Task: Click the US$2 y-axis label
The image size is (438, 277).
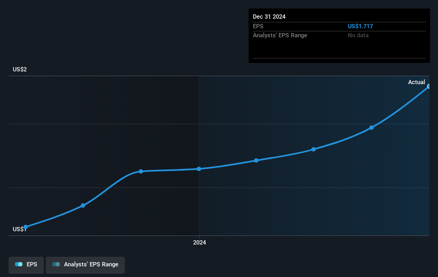Action: (20, 69)
